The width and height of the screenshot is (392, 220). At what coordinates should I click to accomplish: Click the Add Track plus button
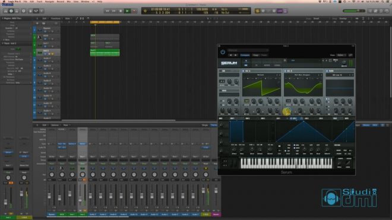coord(37,24)
